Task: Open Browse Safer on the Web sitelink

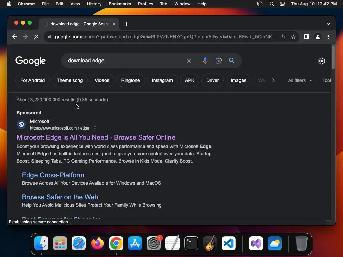Action: click(x=60, y=197)
